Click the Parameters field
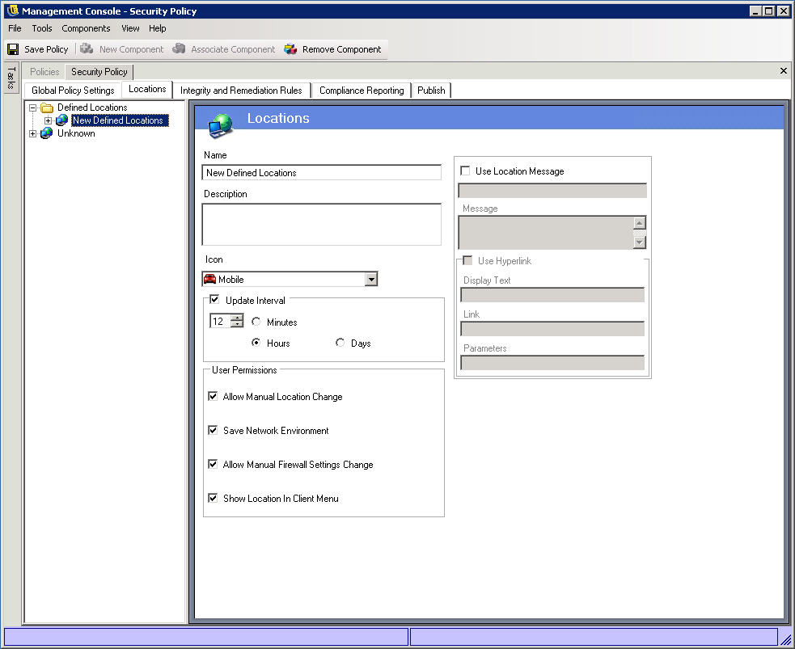This screenshot has height=649, width=795. [552, 363]
